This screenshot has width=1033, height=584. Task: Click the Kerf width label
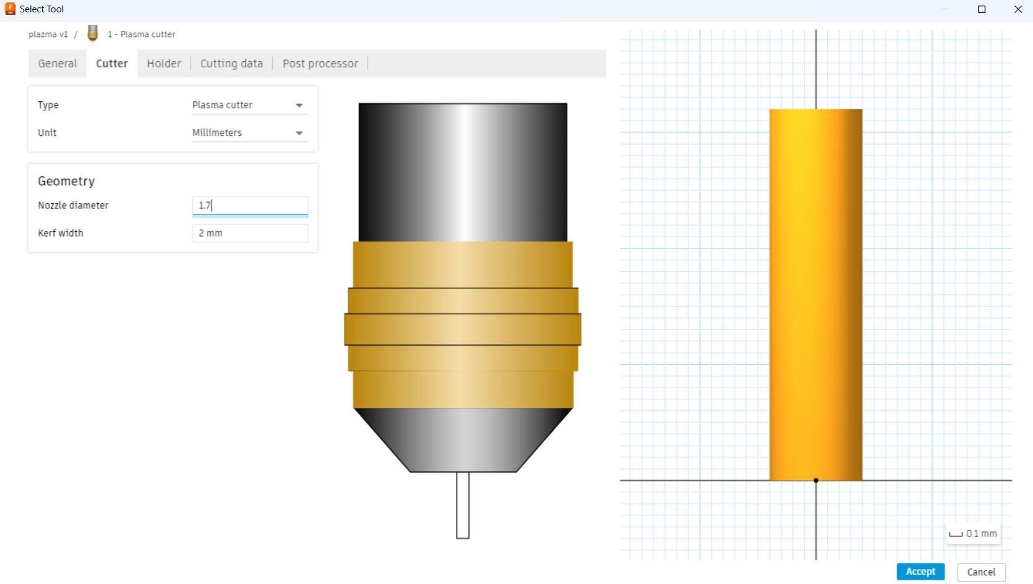tap(61, 233)
